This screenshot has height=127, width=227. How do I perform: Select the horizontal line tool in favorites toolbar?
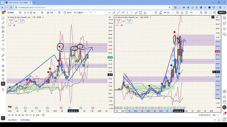pyautogui.click(x=109, y=13)
